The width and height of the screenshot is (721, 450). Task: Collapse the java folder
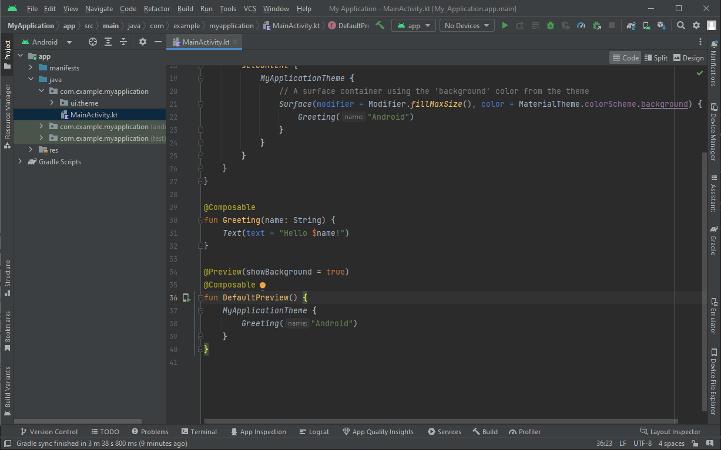pyautogui.click(x=31, y=80)
